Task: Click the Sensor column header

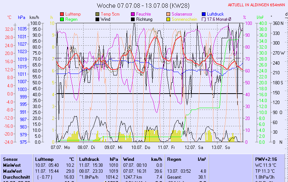Action: (x=10, y=159)
